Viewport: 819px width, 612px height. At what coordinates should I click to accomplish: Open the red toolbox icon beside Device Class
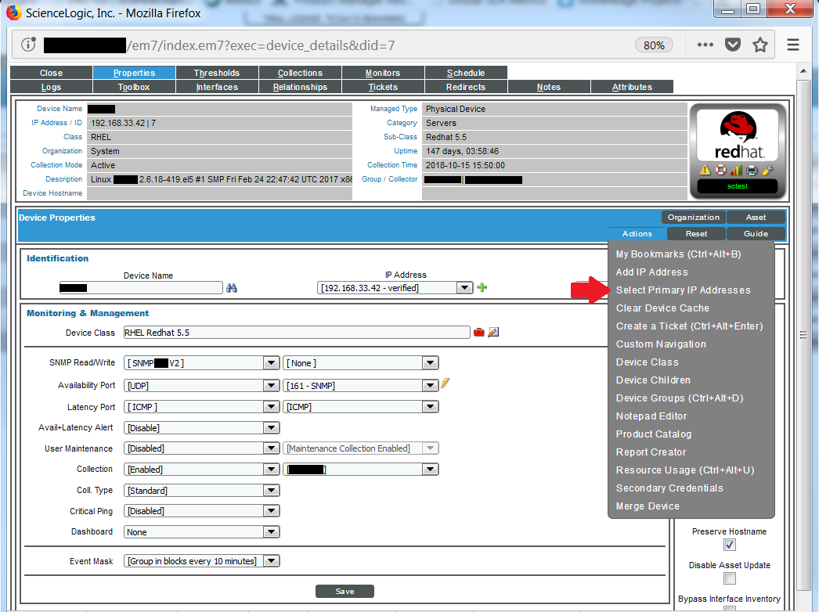[478, 332]
